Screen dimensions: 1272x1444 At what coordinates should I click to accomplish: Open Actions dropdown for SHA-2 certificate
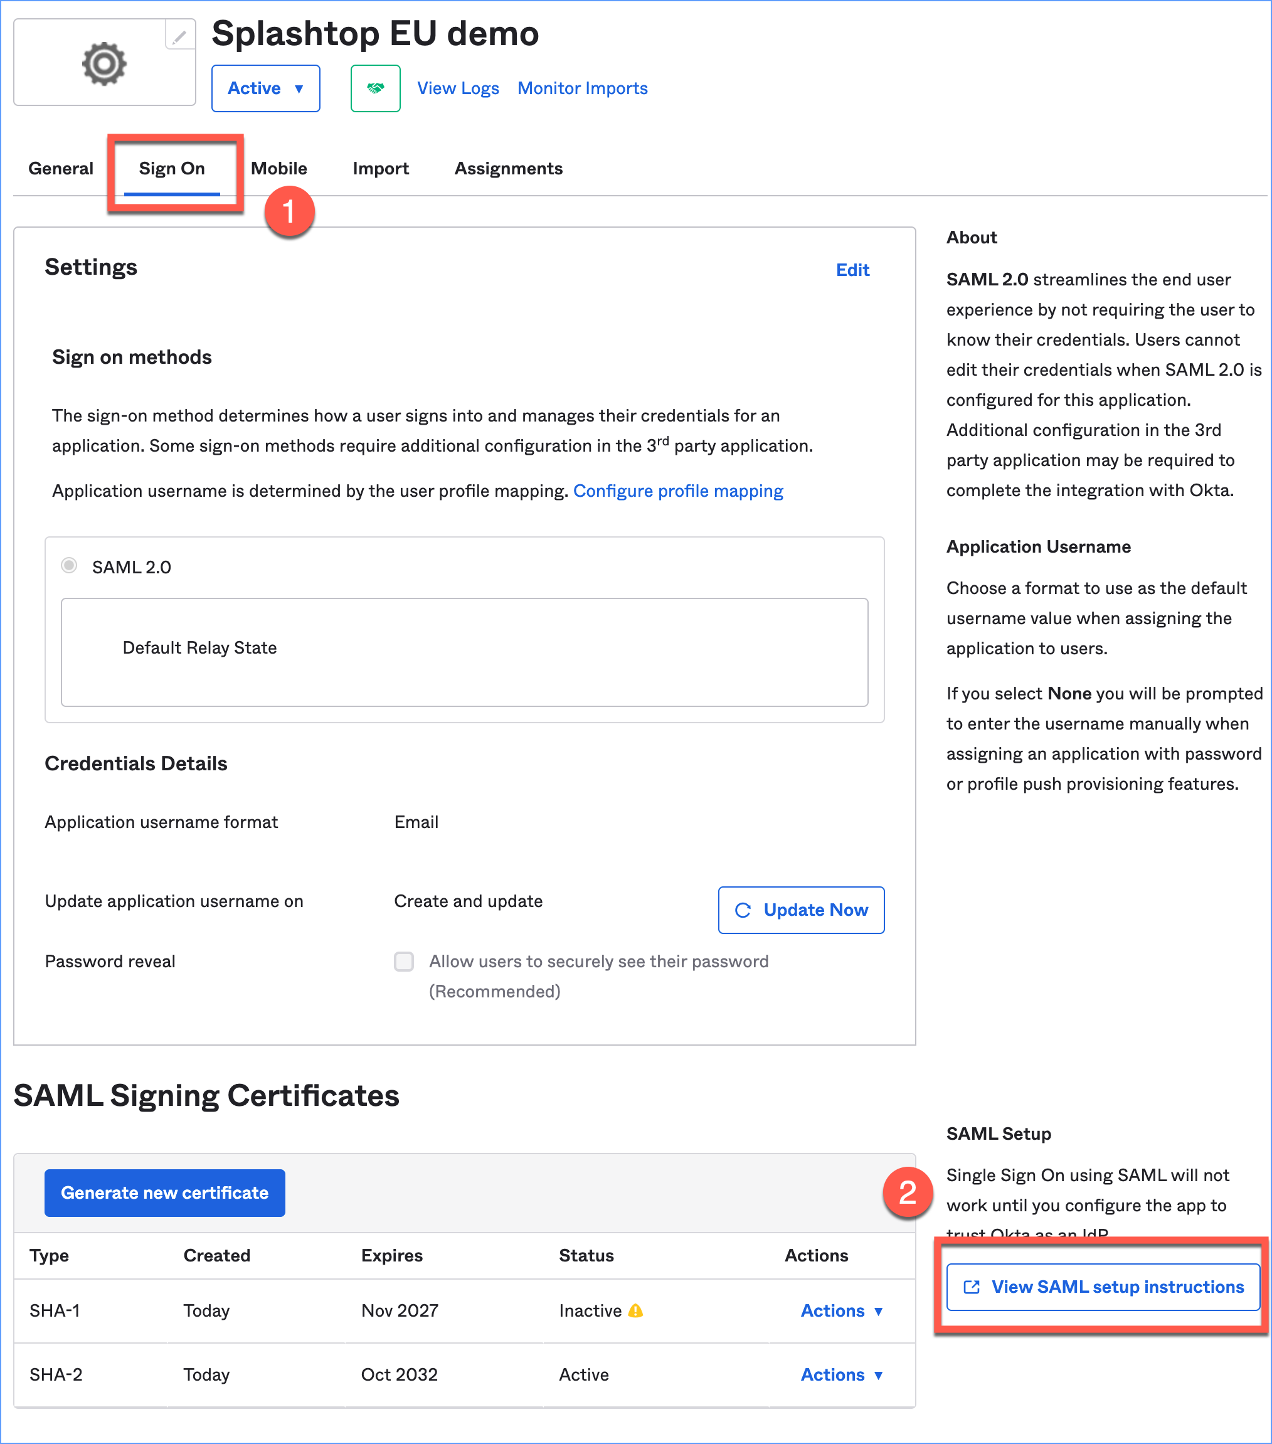[x=842, y=1374]
